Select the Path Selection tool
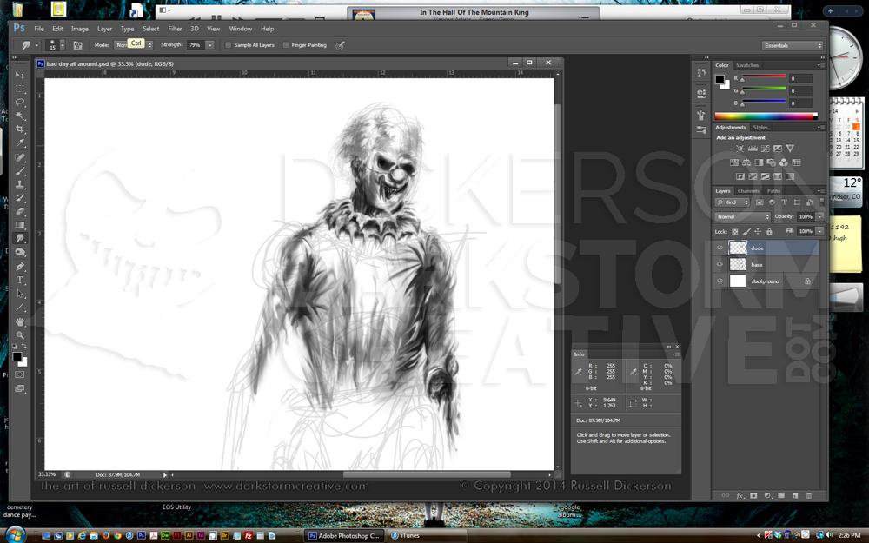This screenshot has width=869, height=543. [x=20, y=294]
